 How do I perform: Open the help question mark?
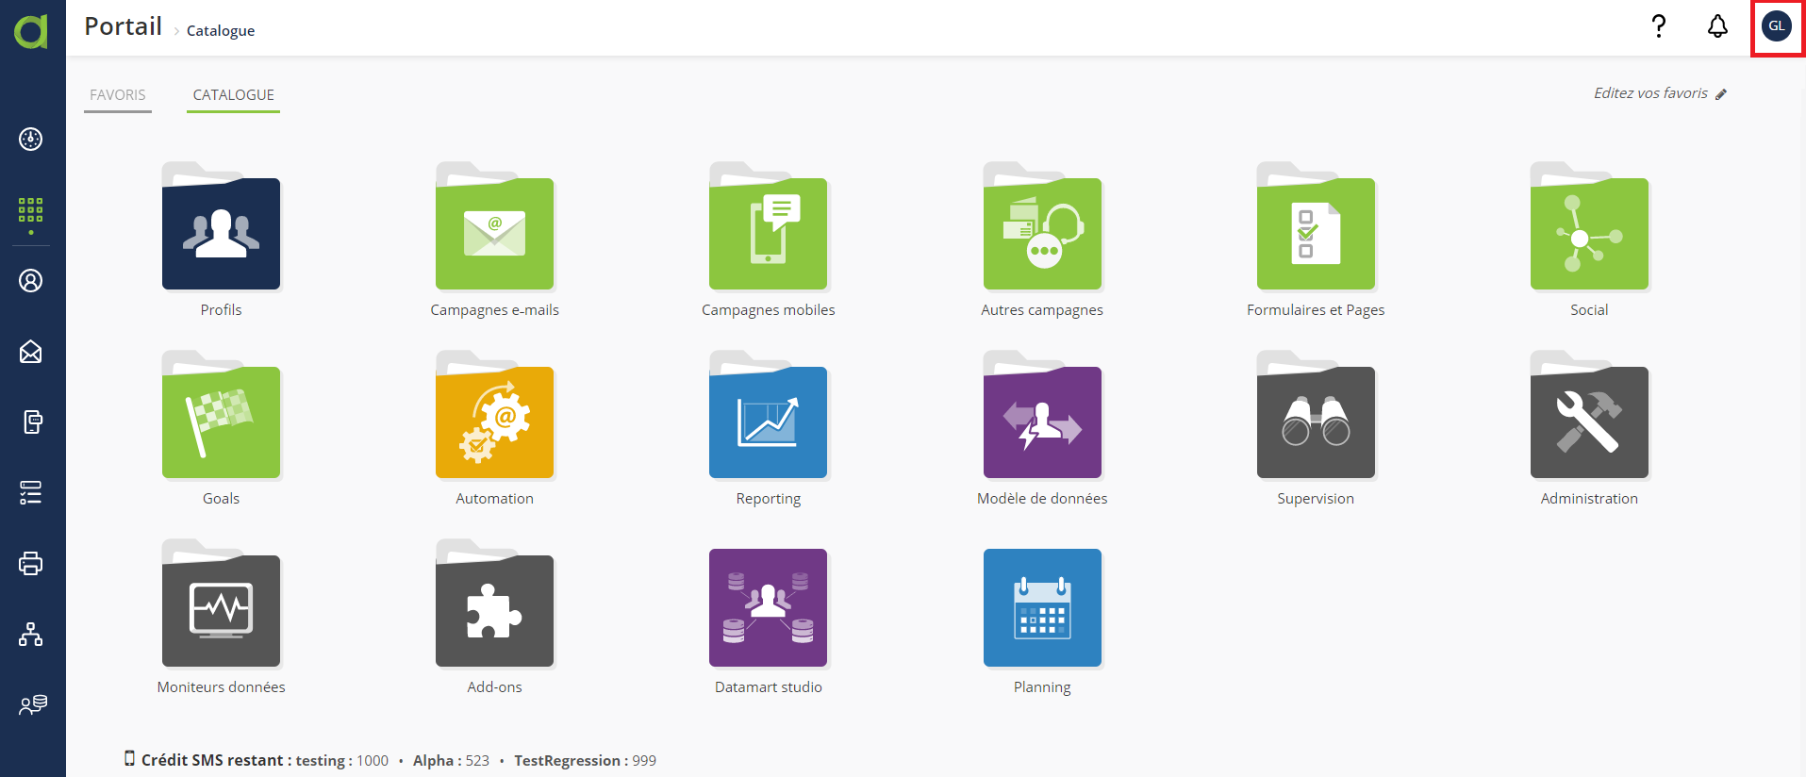(1659, 26)
